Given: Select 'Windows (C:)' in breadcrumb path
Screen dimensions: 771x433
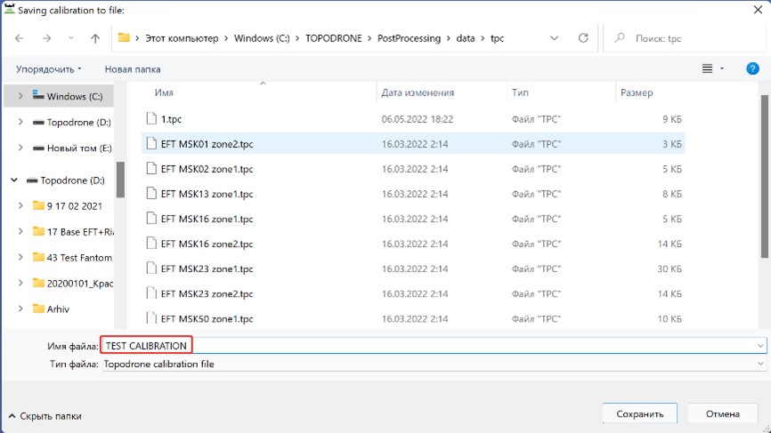Looking at the screenshot, I should [262, 38].
